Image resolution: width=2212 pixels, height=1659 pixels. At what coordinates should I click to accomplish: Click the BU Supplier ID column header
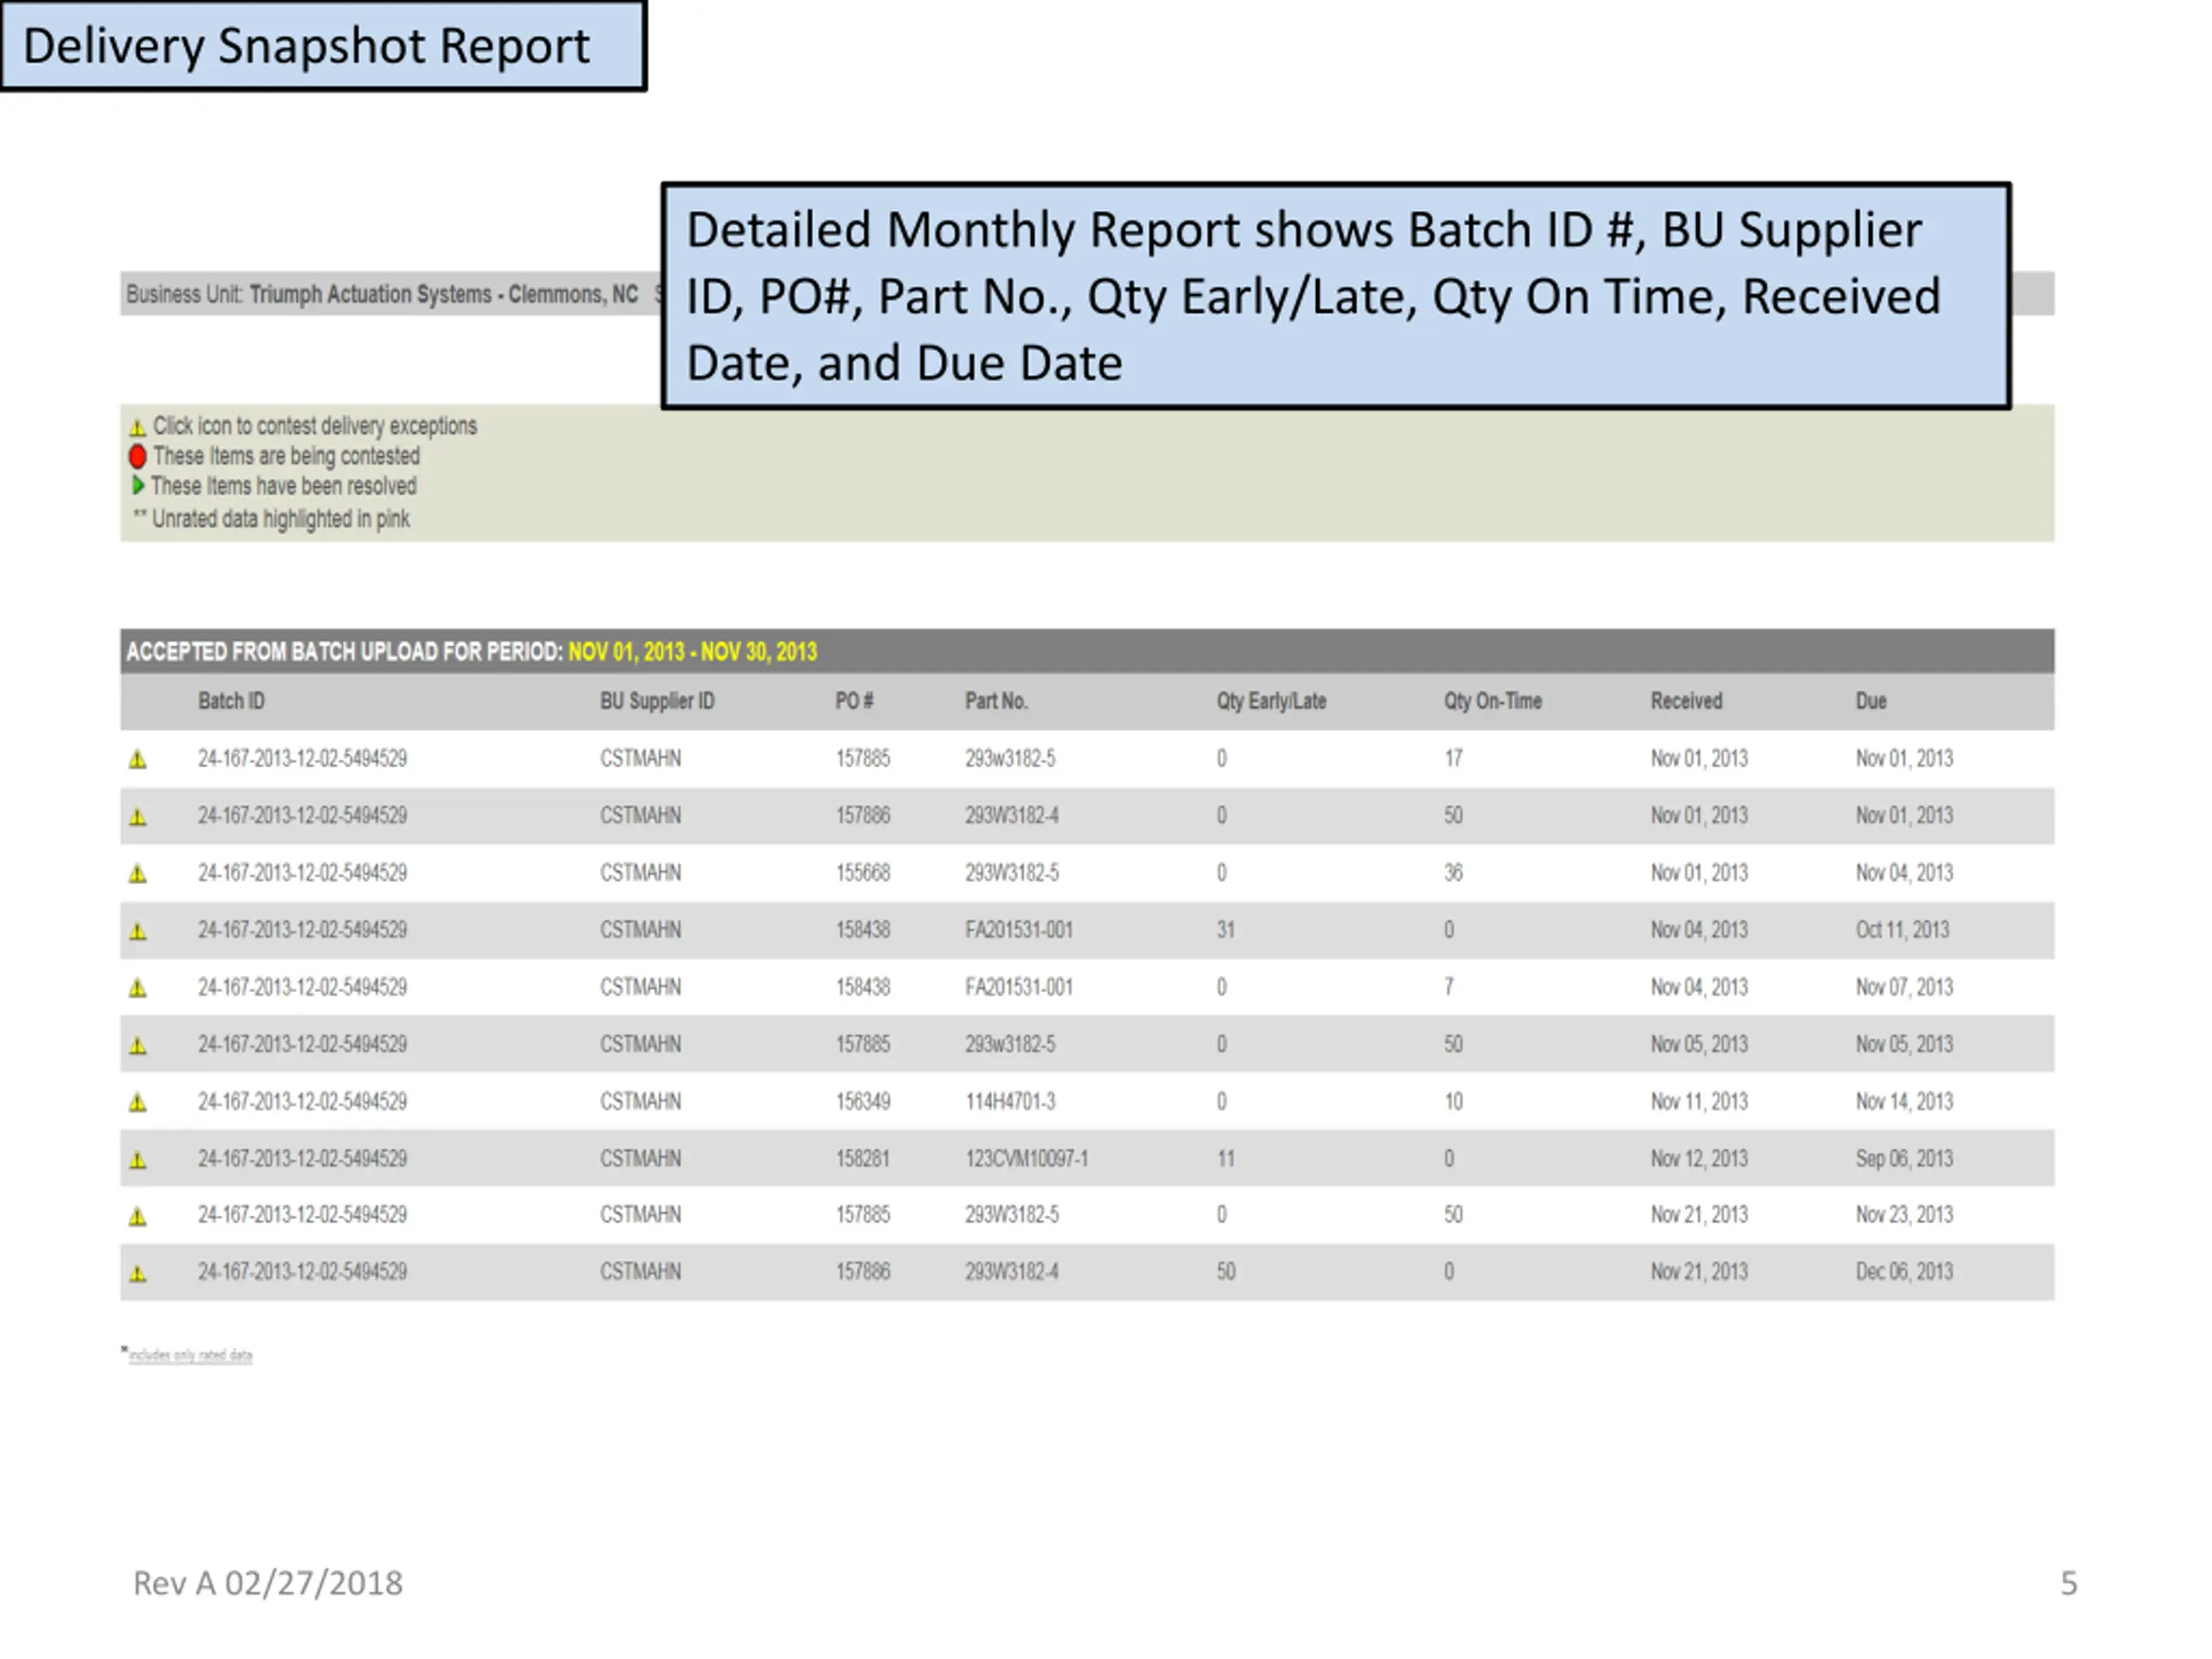click(x=657, y=701)
